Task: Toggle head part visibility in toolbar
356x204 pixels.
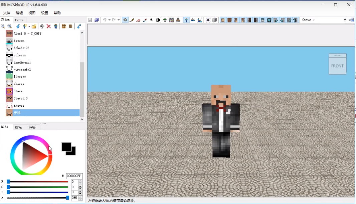Action: 223,20
